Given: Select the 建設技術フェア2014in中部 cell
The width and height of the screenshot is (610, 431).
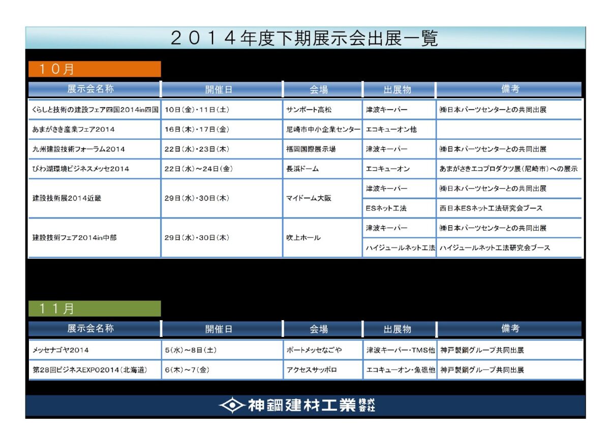Looking at the screenshot, I should [95, 237].
